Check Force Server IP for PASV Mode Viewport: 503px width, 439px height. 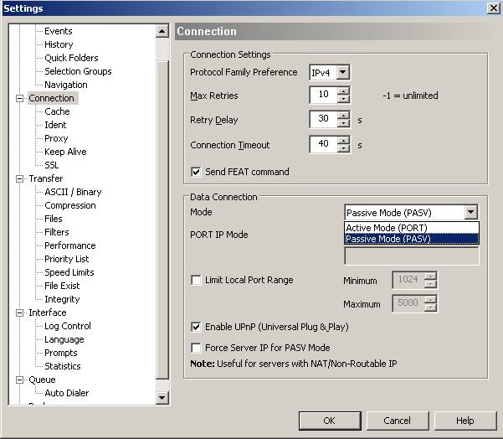click(x=197, y=348)
